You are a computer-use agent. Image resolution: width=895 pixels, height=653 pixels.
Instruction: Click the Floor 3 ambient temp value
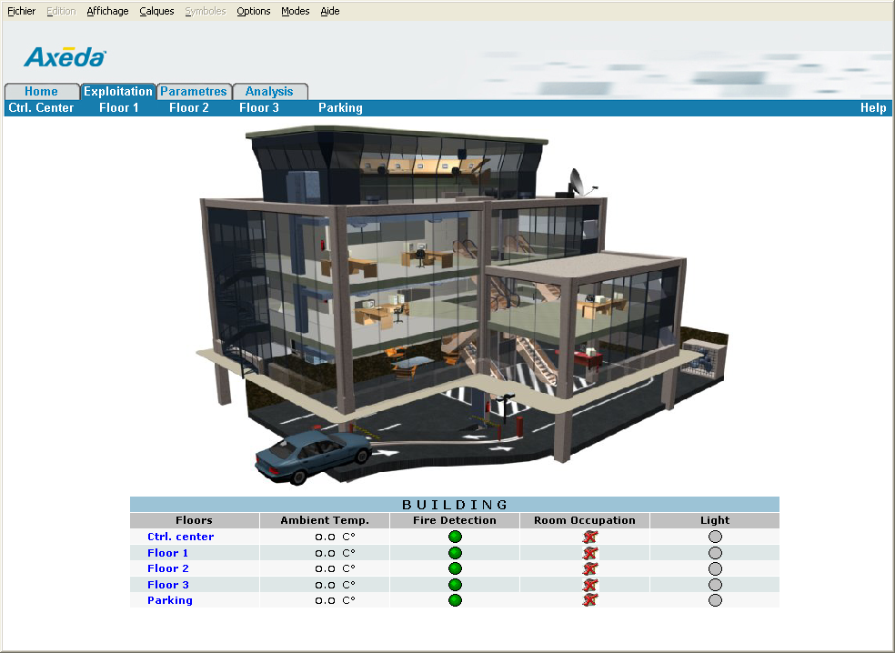335,585
